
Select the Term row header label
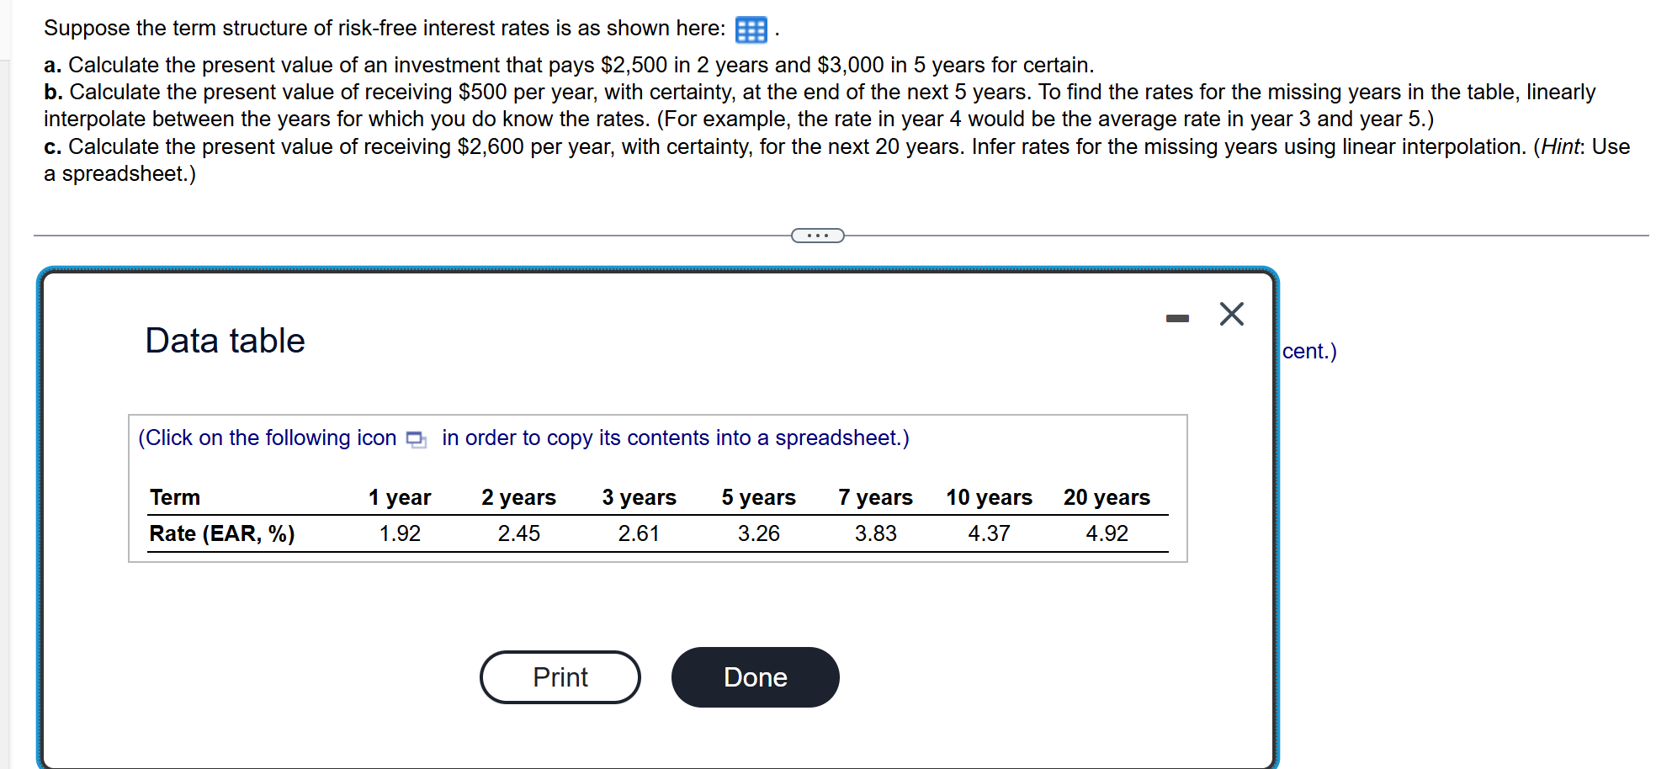click(174, 496)
